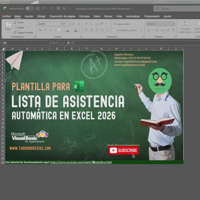This screenshot has height=200, width=200.
Task: Apply the font color A
Action: click(76, 30)
